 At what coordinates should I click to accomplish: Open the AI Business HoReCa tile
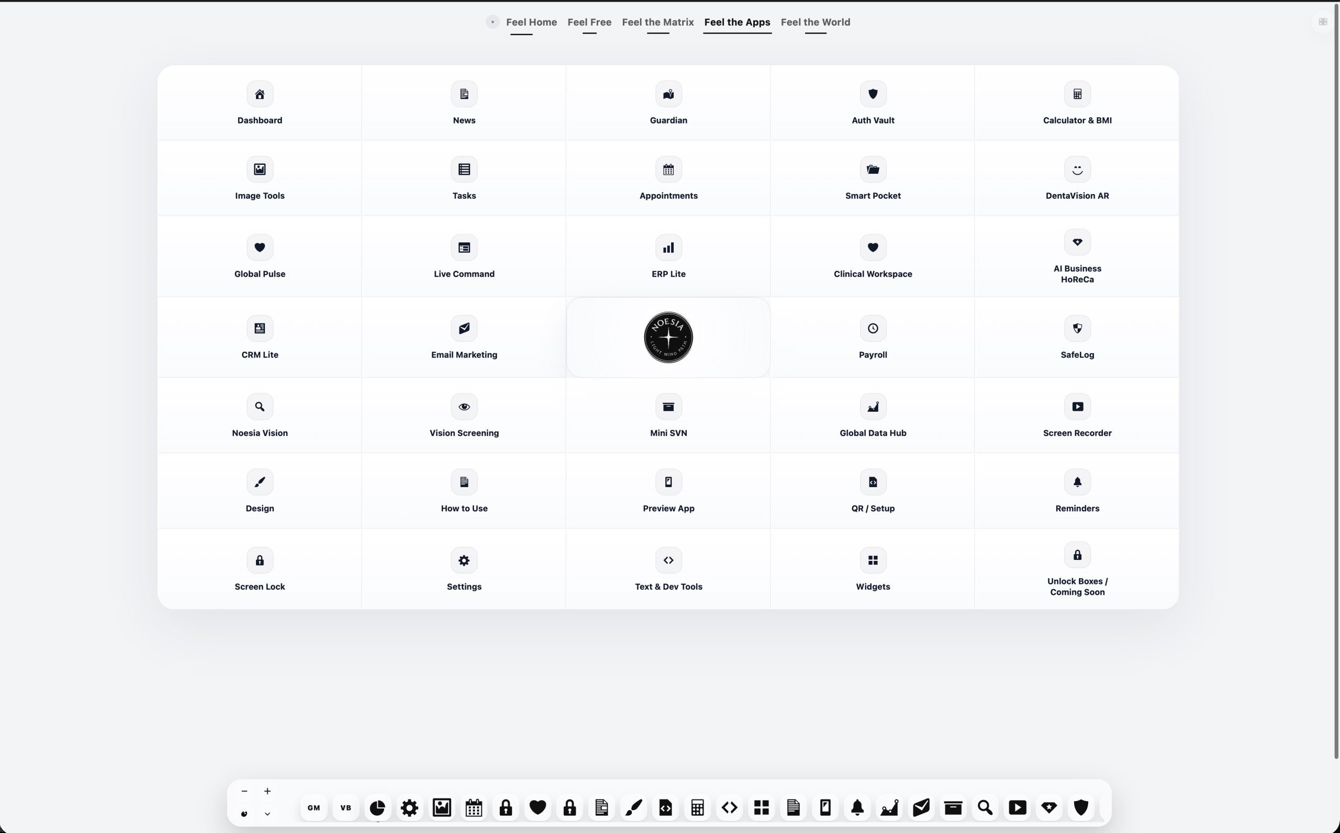click(x=1077, y=257)
